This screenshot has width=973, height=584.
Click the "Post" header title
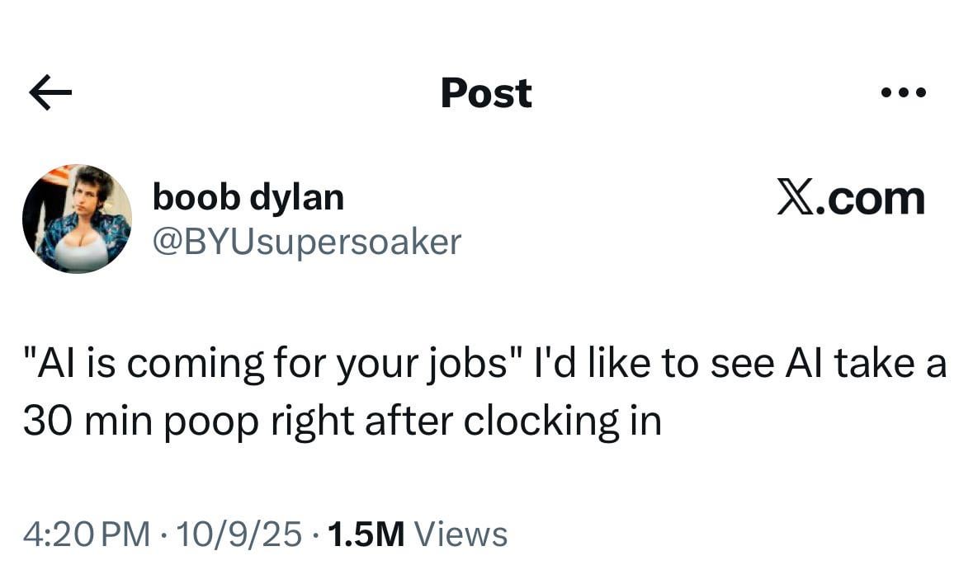coord(486,92)
